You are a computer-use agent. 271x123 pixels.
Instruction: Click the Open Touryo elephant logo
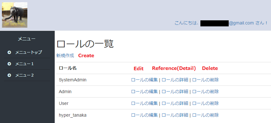click(15, 15)
